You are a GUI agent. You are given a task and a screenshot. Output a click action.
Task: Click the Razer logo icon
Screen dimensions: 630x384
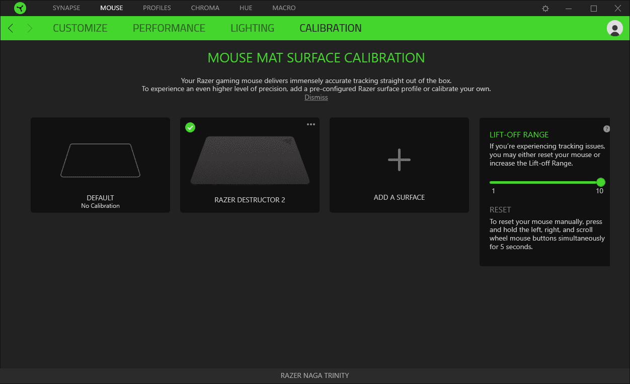pyautogui.click(x=20, y=8)
